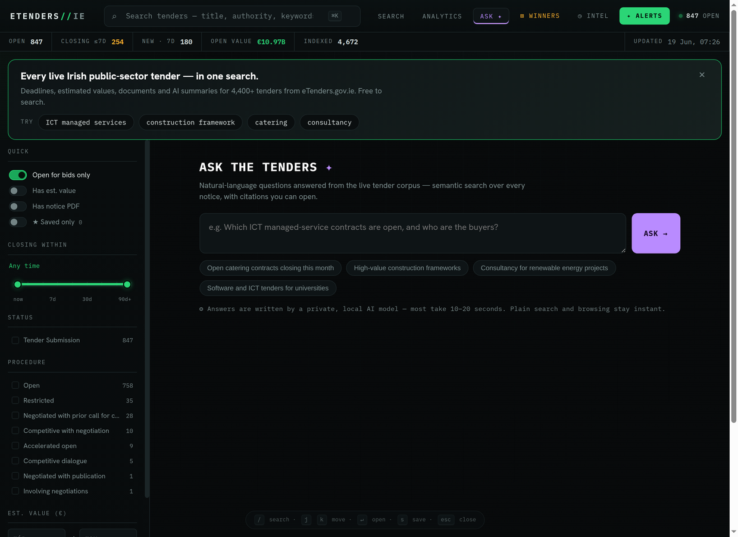Click the ETENDERS//IE logo
738x537 pixels.
click(48, 16)
